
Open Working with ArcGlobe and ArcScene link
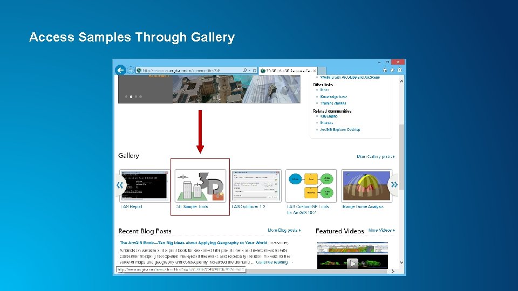pyautogui.click(x=350, y=77)
